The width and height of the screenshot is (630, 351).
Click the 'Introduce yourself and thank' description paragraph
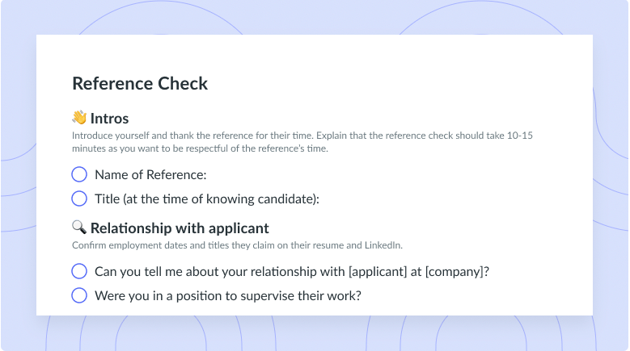click(x=302, y=142)
